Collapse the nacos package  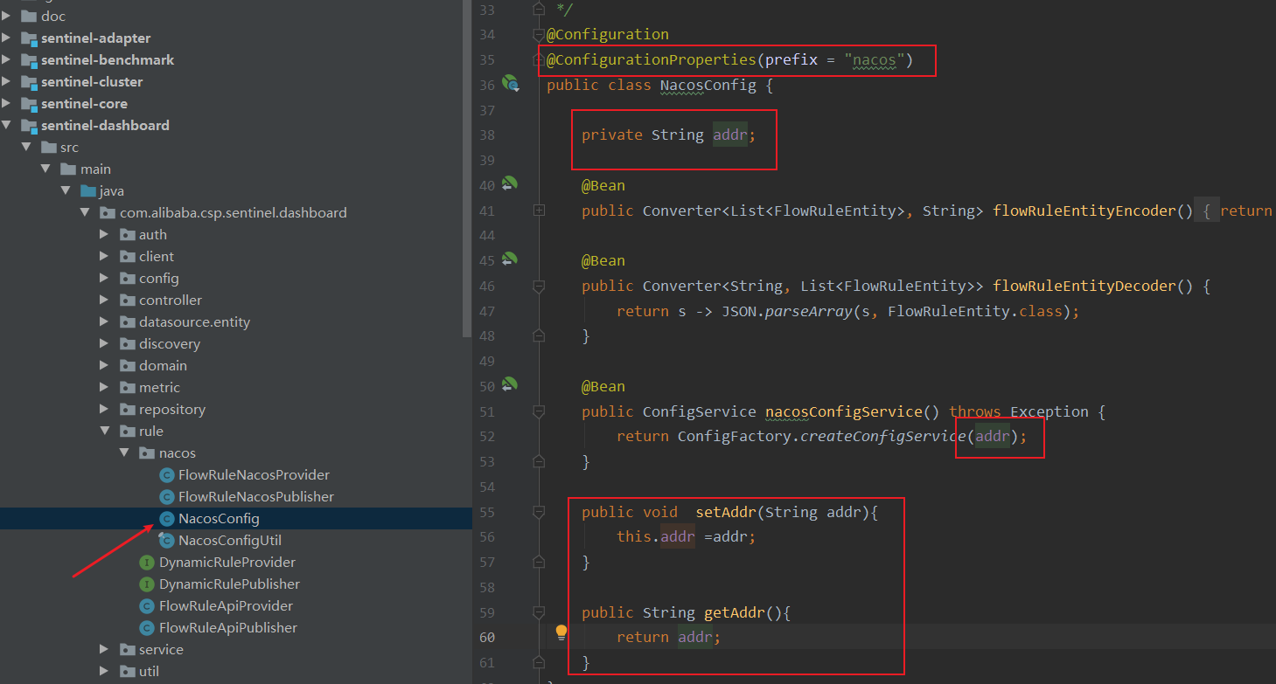pyautogui.click(x=124, y=453)
